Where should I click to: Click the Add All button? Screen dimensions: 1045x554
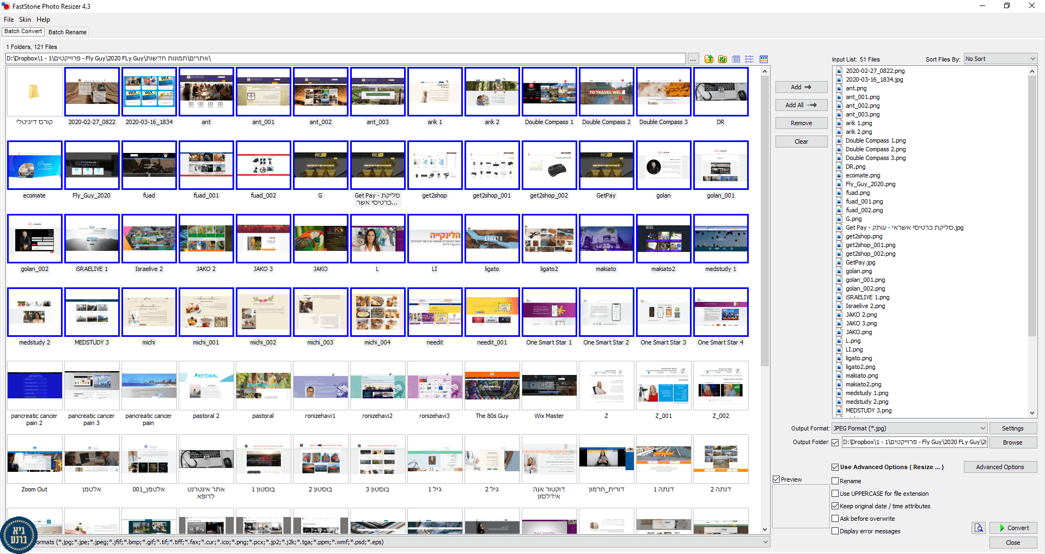pos(801,105)
